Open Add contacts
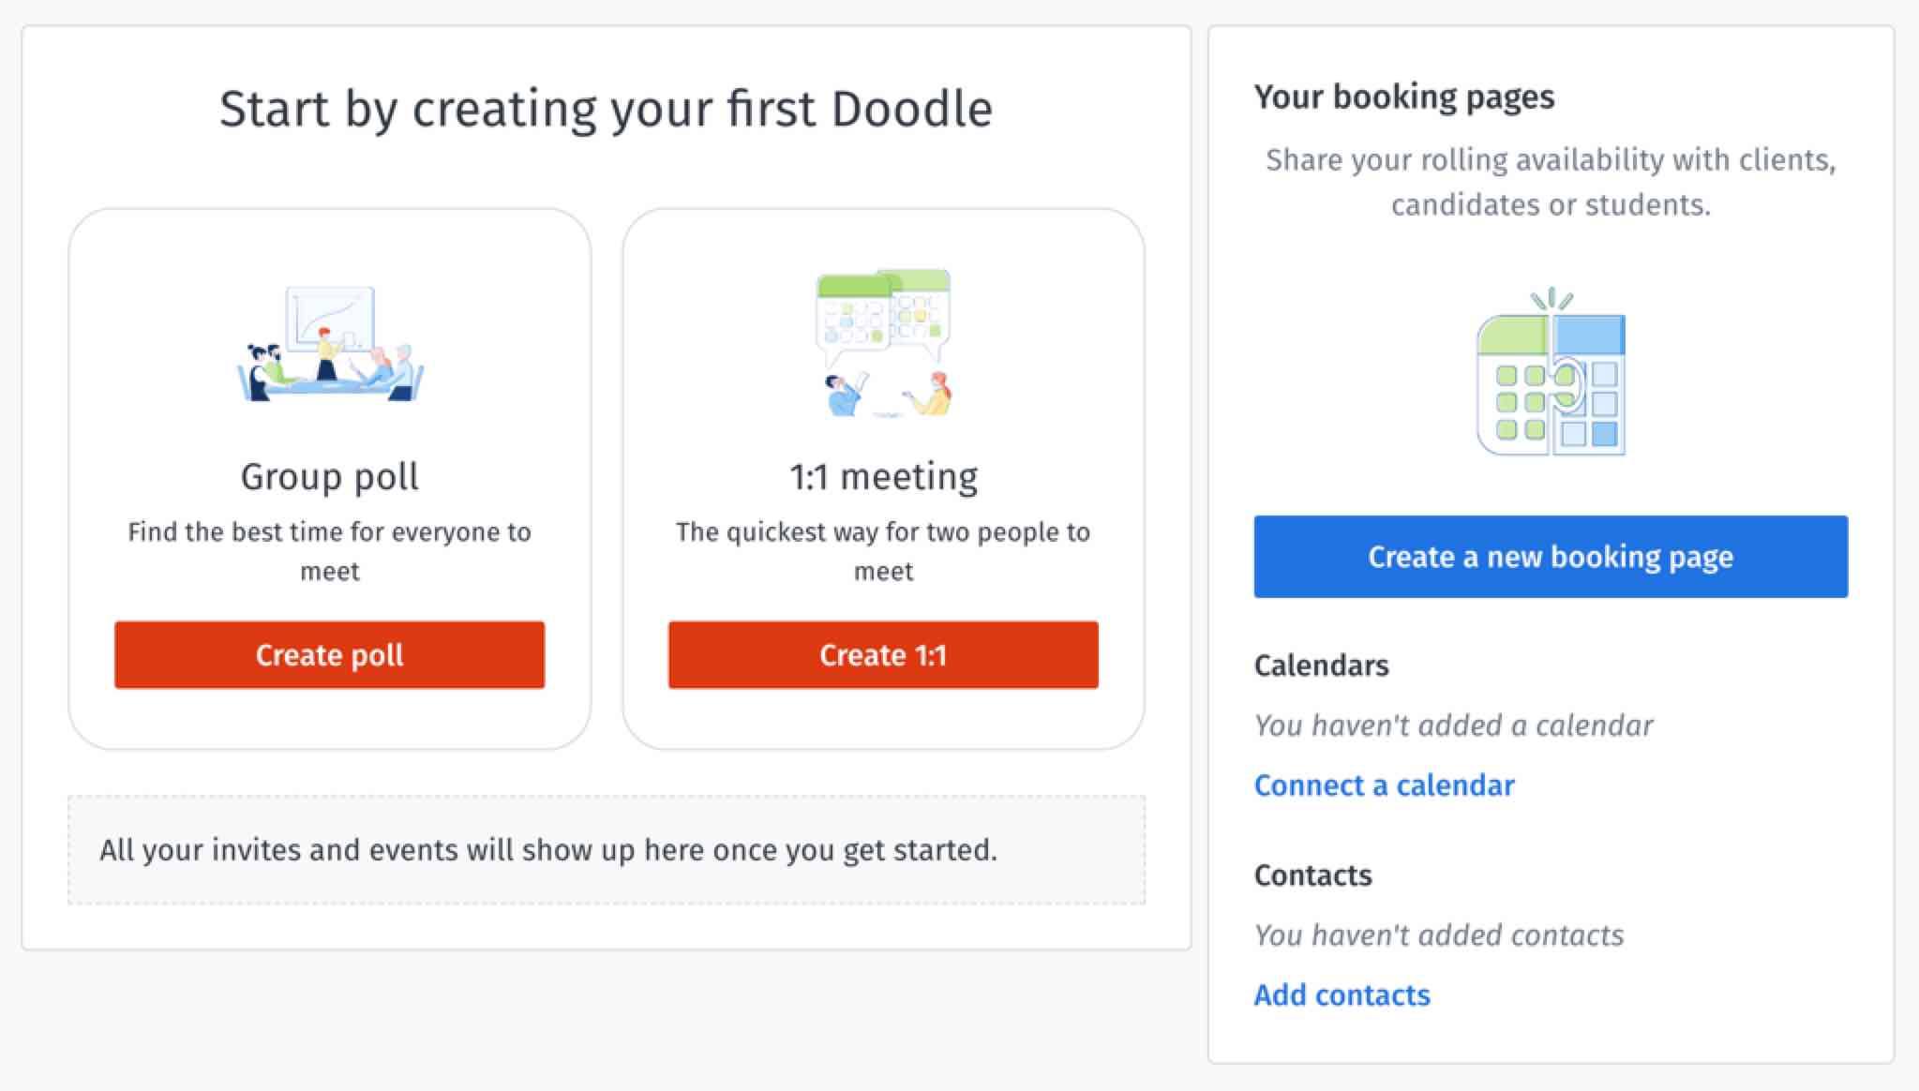This screenshot has width=1919, height=1091. coord(1342,994)
